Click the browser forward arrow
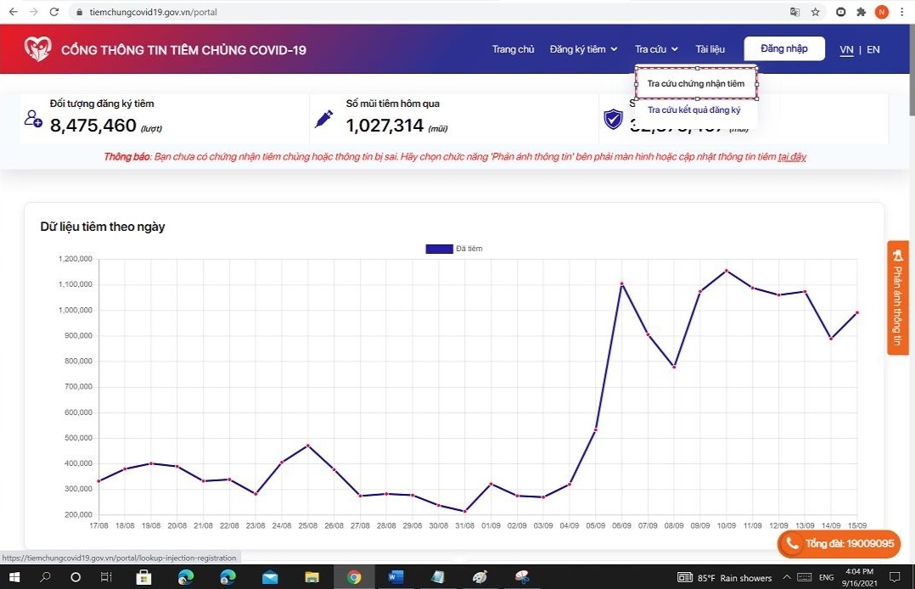Screen dimensions: 915x589 coord(33,12)
